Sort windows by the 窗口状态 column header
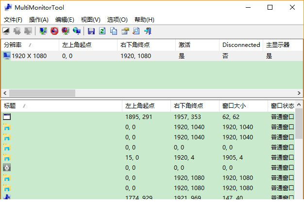The width and height of the screenshot is (304, 207). 282,106
